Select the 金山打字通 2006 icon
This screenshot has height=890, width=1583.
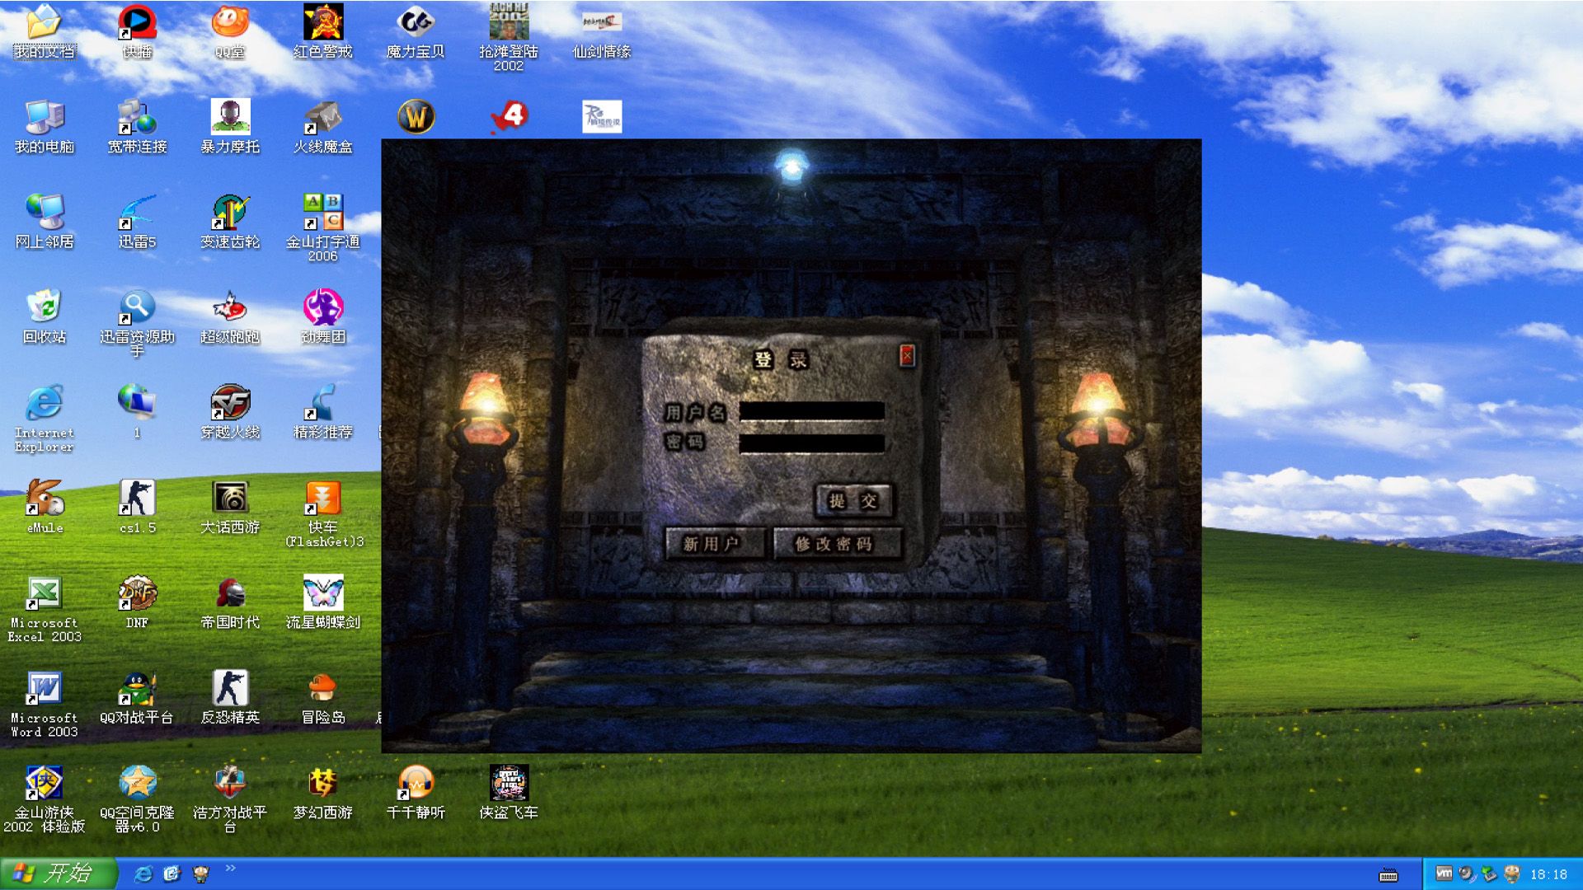(x=323, y=228)
